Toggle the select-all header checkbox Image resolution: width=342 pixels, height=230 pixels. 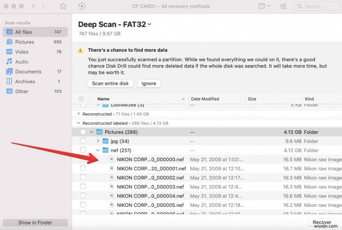81,99
